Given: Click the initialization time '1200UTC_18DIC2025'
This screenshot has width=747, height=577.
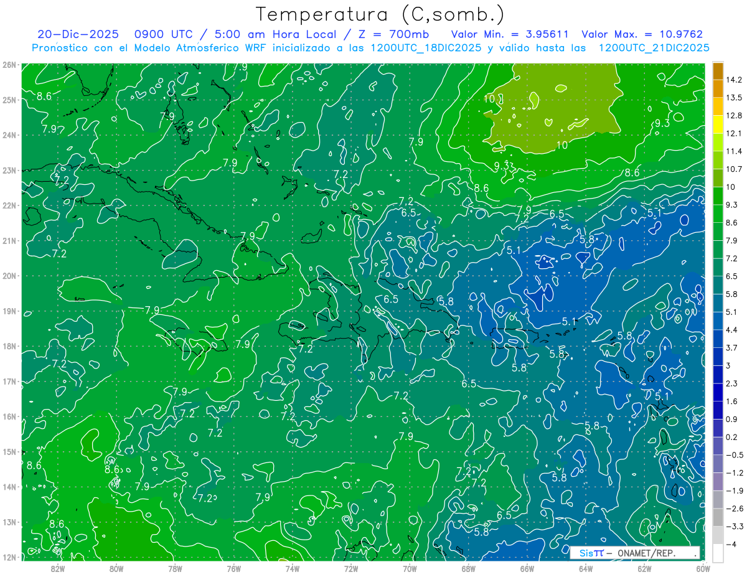Looking at the screenshot, I should pyautogui.click(x=426, y=48).
